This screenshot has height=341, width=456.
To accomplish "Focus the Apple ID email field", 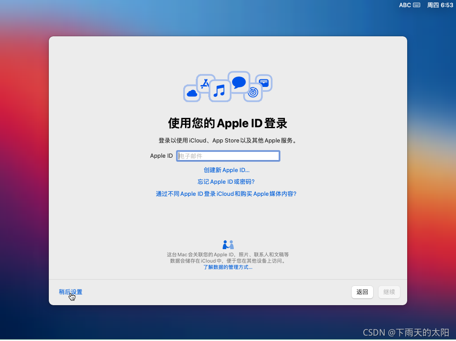I will pyautogui.click(x=228, y=156).
